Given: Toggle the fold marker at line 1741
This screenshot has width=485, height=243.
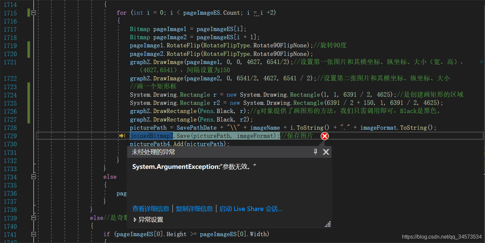Looking at the screenshot, I should (x=34, y=234).
